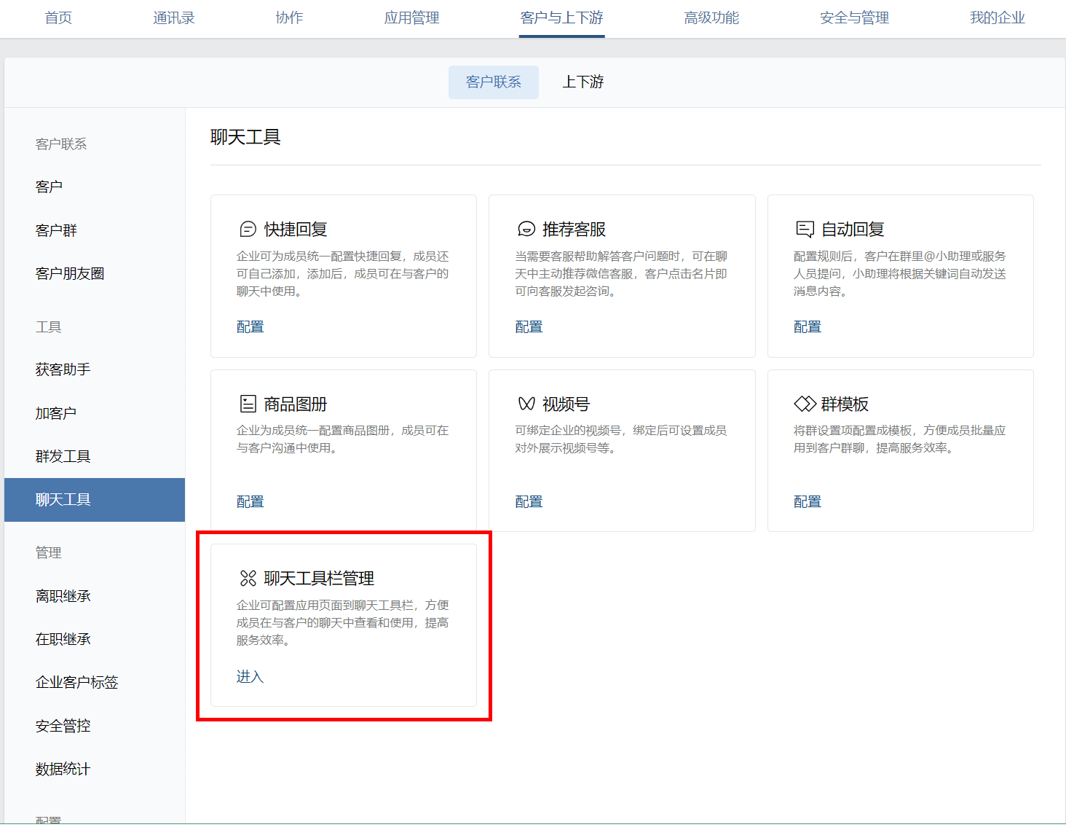Screen dimensions: 1066x830
Task: Click the 客户联系 sidebar section label
Action: (61, 144)
